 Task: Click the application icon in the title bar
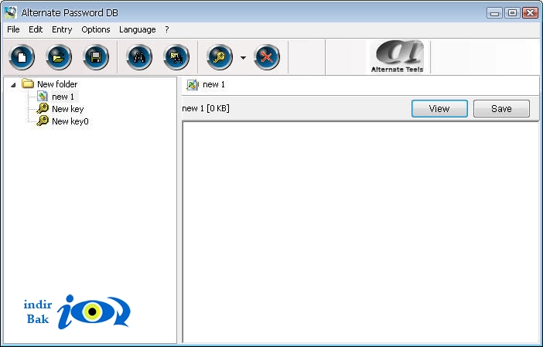click(x=11, y=12)
